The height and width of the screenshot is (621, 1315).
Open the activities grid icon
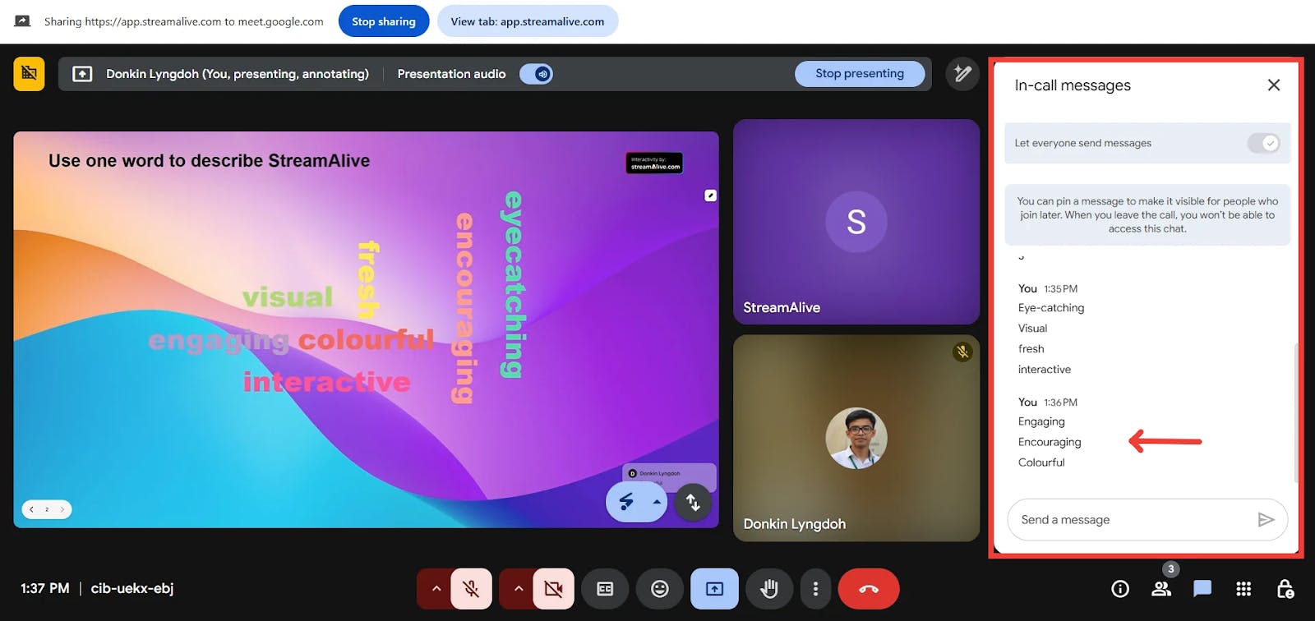[1243, 589]
